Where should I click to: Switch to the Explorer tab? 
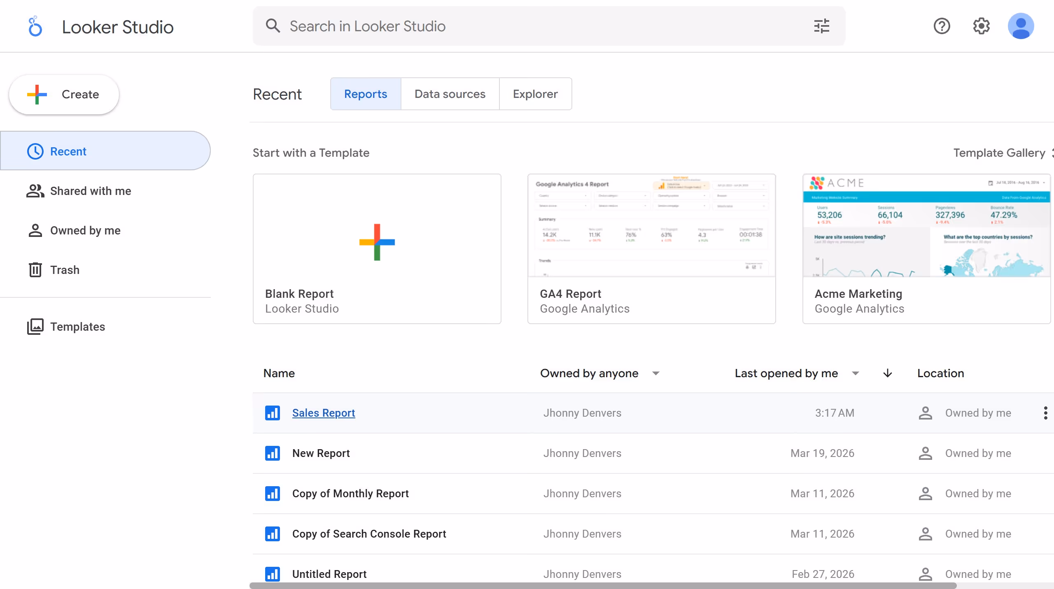[535, 94]
